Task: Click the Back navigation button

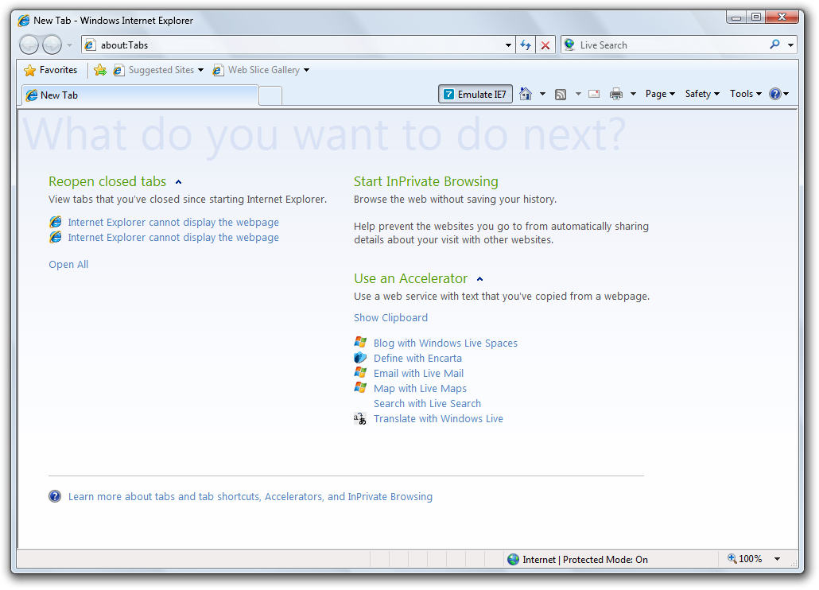Action: [x=29, y=45]
